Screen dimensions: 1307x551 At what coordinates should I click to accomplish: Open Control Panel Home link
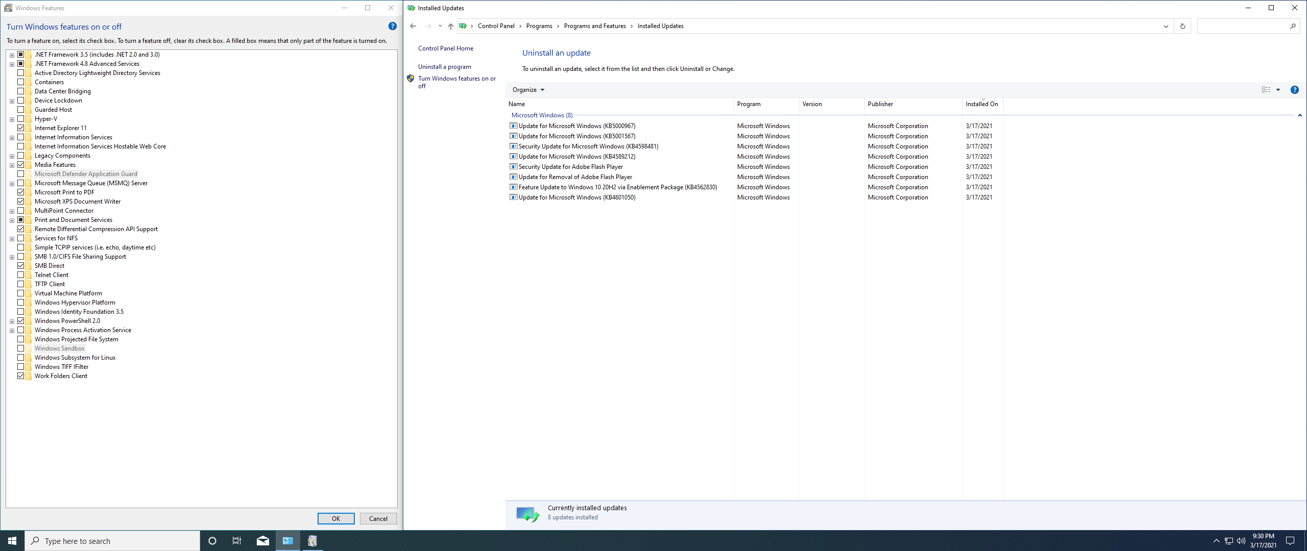pyautogui.click(x=446, y=48)
